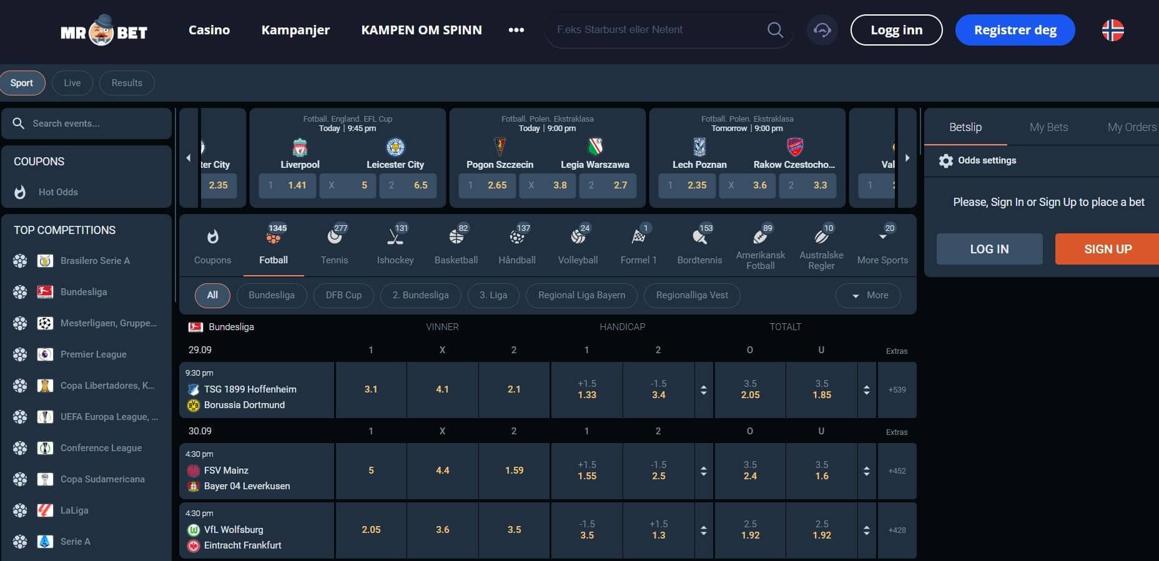Image resolution: width=1159 pixels, height=561 pixels.
Task: Switch to the My Orders tab
Action: 1132,127
